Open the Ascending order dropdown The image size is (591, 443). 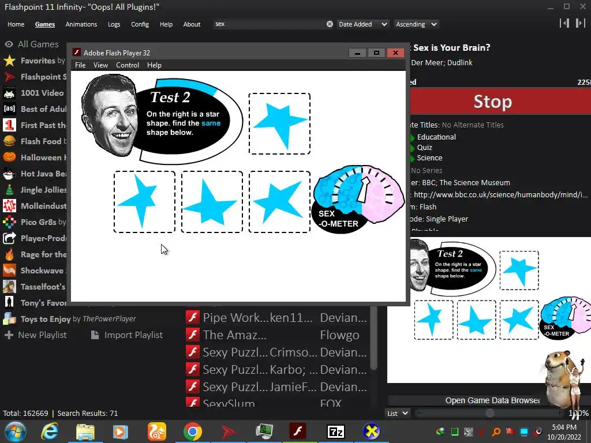click(416, 24)
